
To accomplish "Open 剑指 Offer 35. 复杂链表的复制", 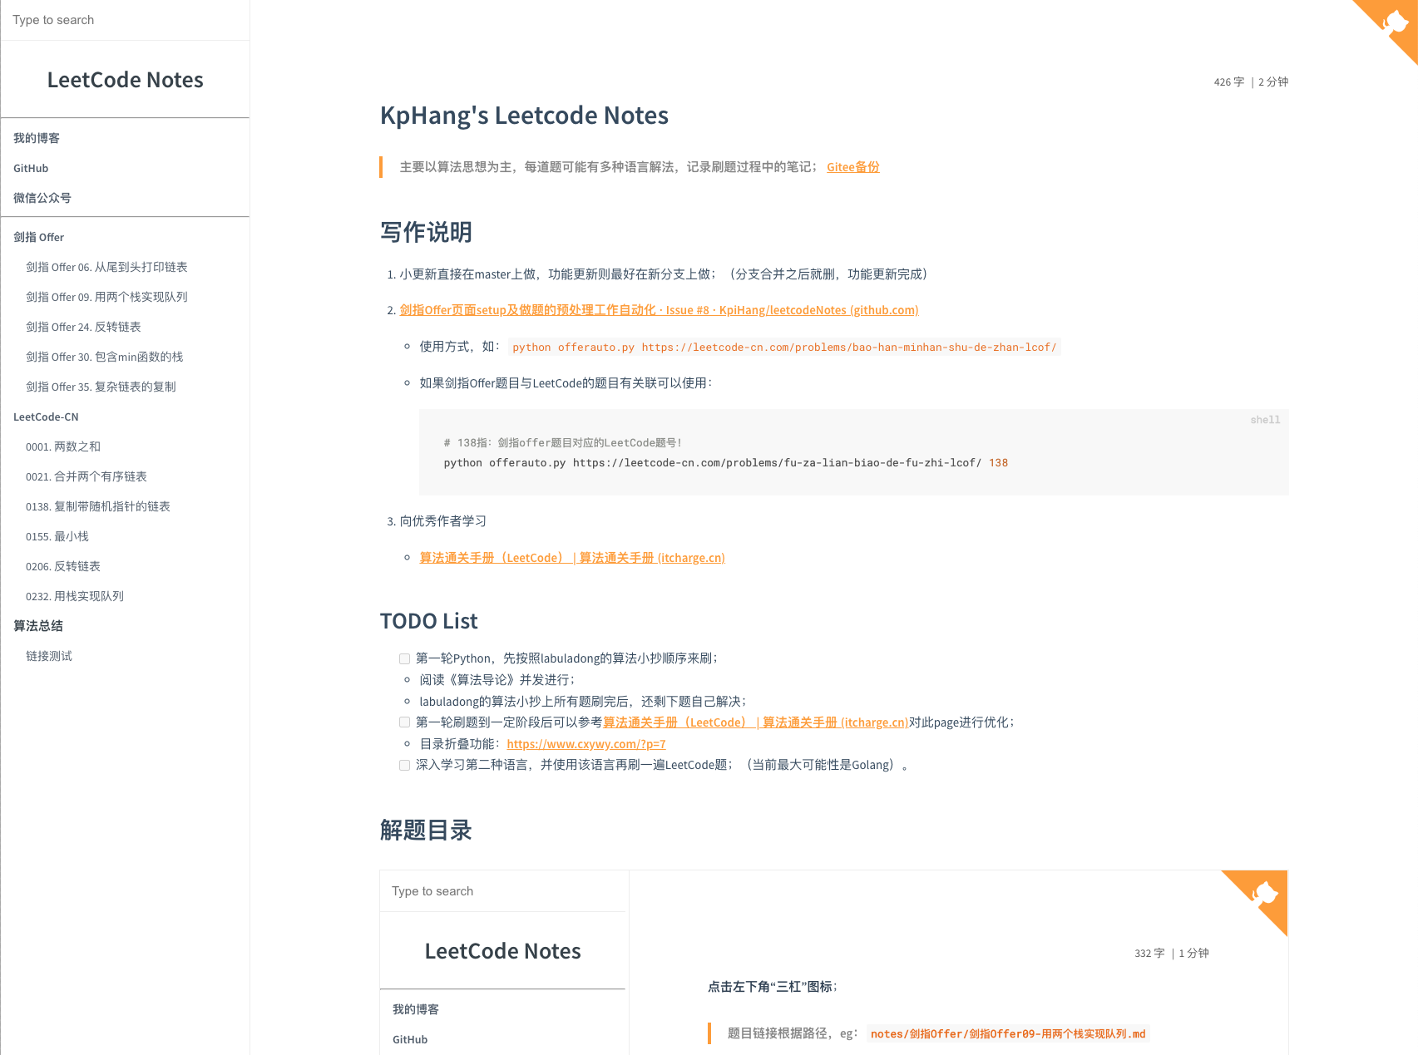I will pos(101,387).
